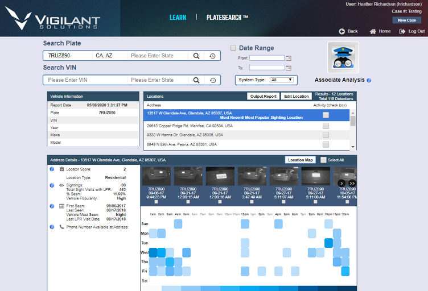Switch to the LEARN tab
The height and width of the screenshot is (291, 428).
[x=178, y=18]
